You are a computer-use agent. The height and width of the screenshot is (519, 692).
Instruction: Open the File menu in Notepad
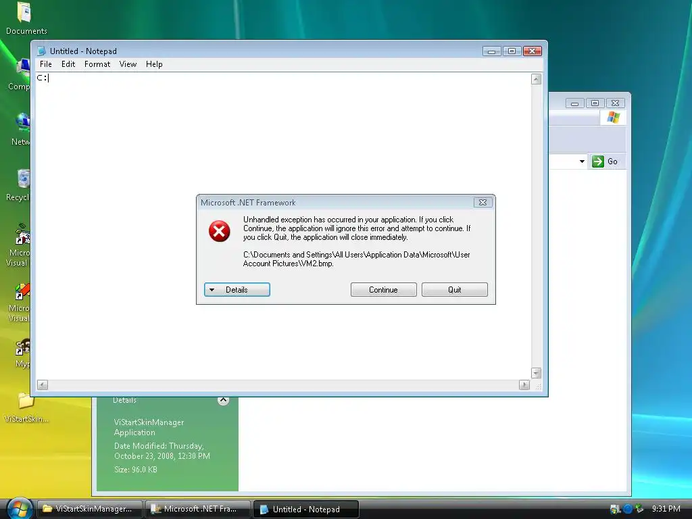45,64
